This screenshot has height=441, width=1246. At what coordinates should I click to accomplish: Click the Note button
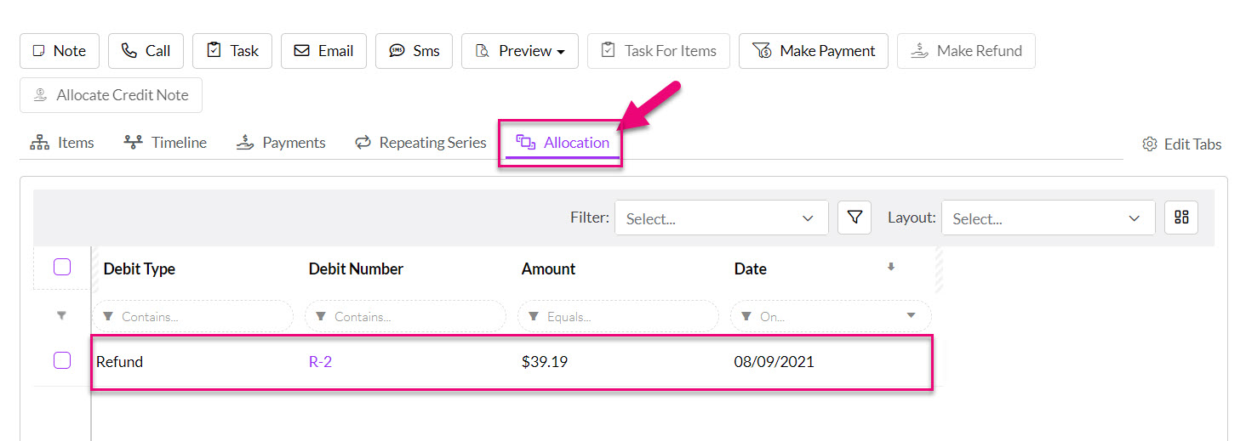pyautogui.click(x=60, y=51)
